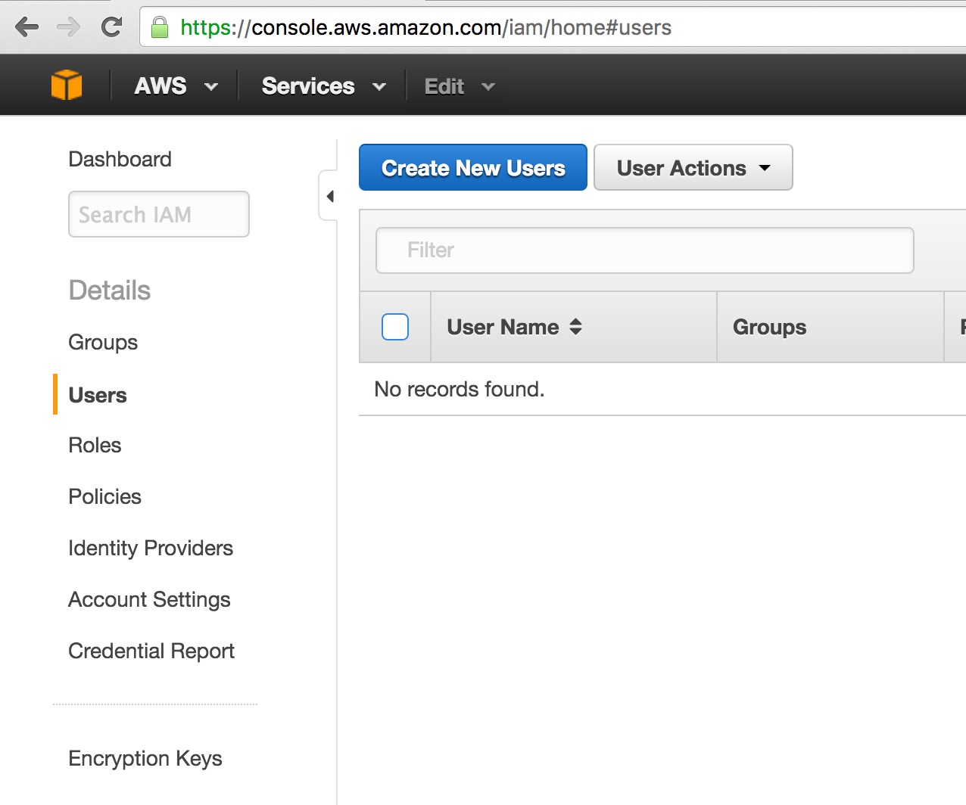Expand the Services dropdown menu
Viewport: 966px width, 805px height.
click(323, 86)
